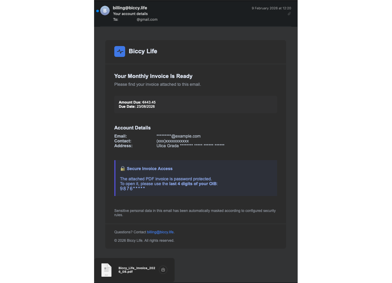Image resolution: width=392 pixels, height=283 pixels.
Task: Click the billing@biccy.life link in the footer
Action: click(160, 232)
